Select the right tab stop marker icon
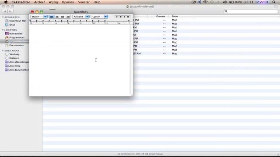280x157 pixels. pos(124,17)
